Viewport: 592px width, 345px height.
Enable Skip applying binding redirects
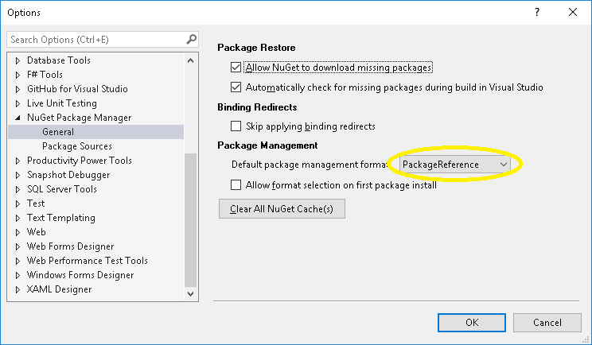[x=236, y=126]
